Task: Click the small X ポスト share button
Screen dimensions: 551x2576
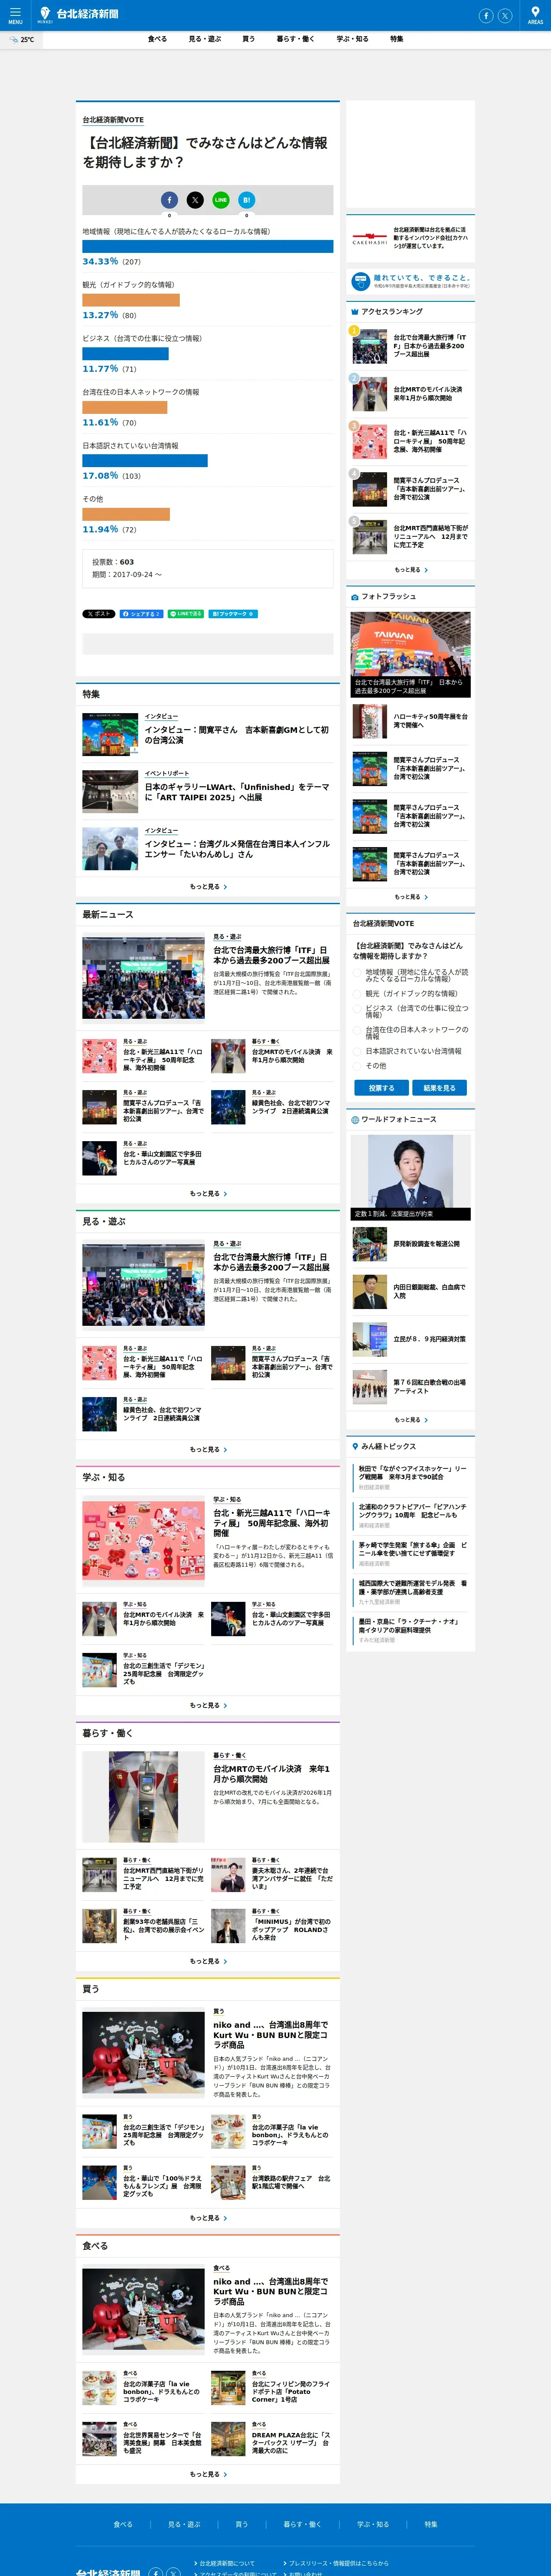Action: click(x=98, y=614)
